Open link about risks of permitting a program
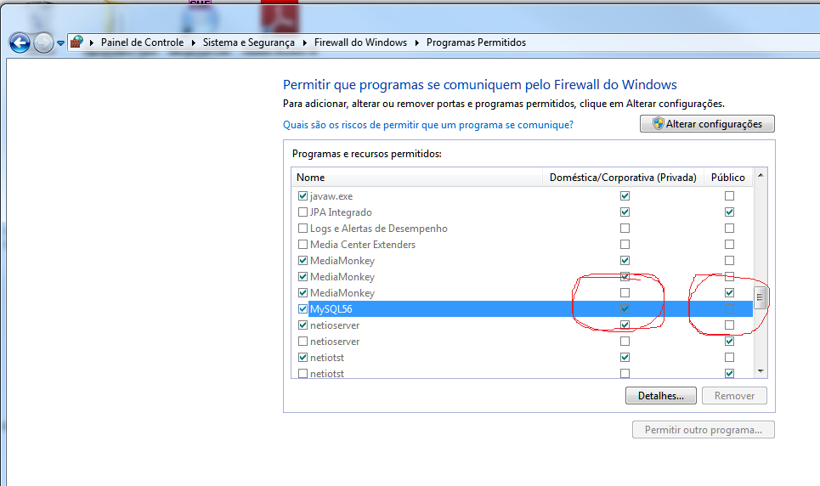This screenshot has width=820, height=486. (x=427, y=125)
